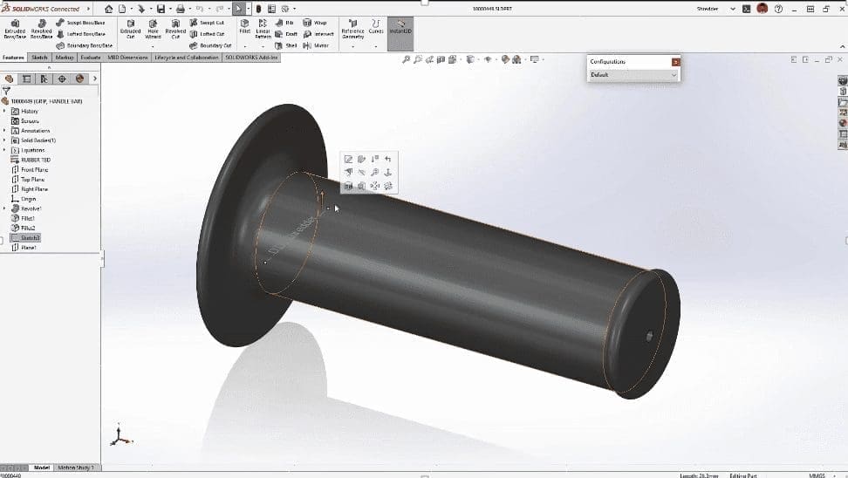Open the DimXpertManager tab icon
Image resolution: width=848 pixels, height=478 pixels.
tap(62, 79)
